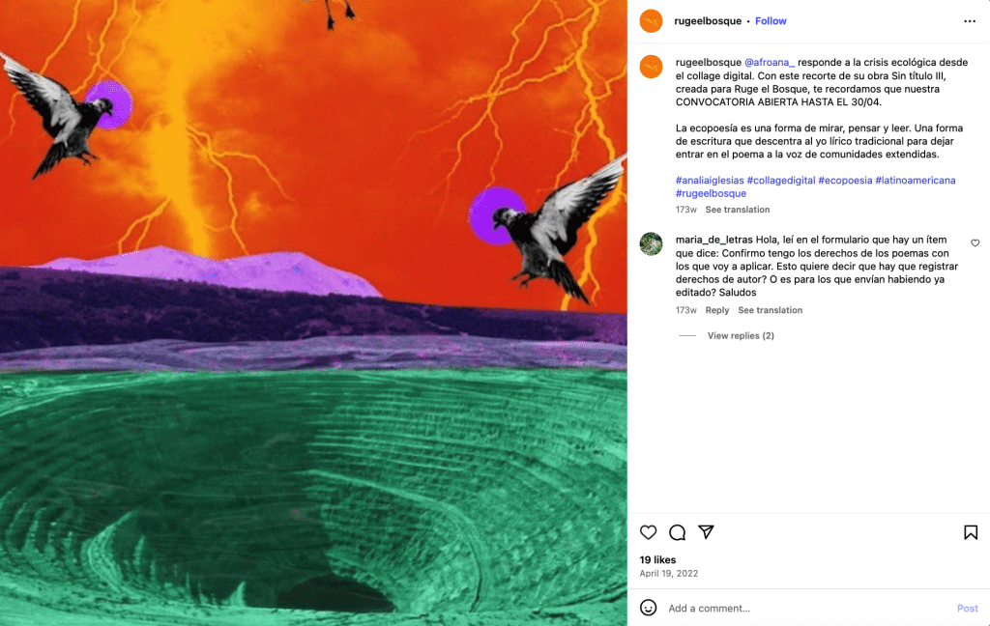Like the post with heart icon
Viewport: 990px width, 626px height.
[x=649, y=532]
